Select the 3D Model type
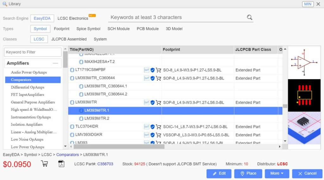 point(174,29)
